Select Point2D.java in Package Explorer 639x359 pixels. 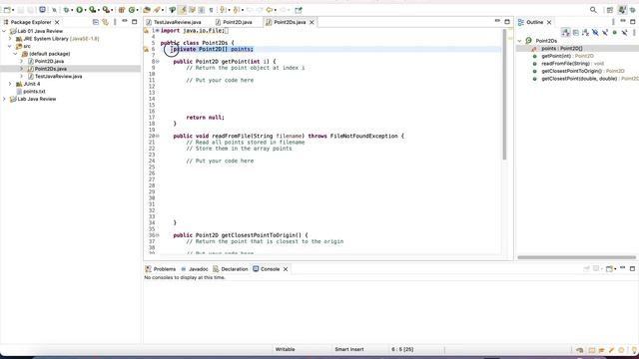click(49, 61)
